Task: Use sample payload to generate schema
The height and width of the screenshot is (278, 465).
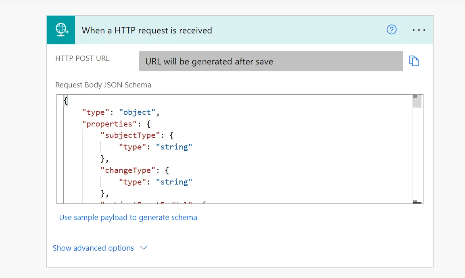Action: pos(128,218)
